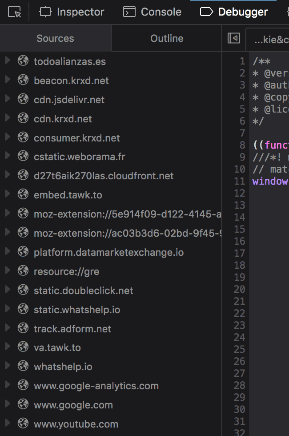This screenshot has width=289, height=436.
Task: Expand static.doubleclick.net arrow
Action: pos(8,290)
